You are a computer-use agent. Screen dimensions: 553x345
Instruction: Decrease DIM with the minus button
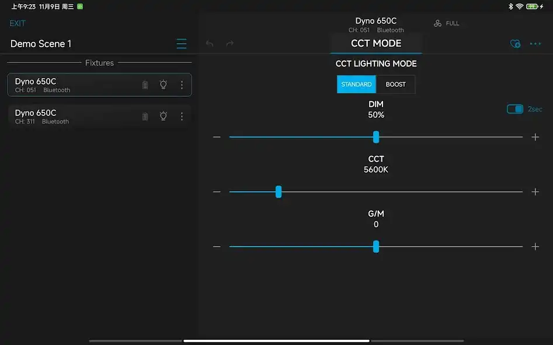(217, 137)
